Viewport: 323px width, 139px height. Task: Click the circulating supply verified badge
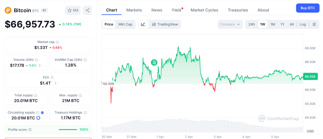(x=42, y=112)
